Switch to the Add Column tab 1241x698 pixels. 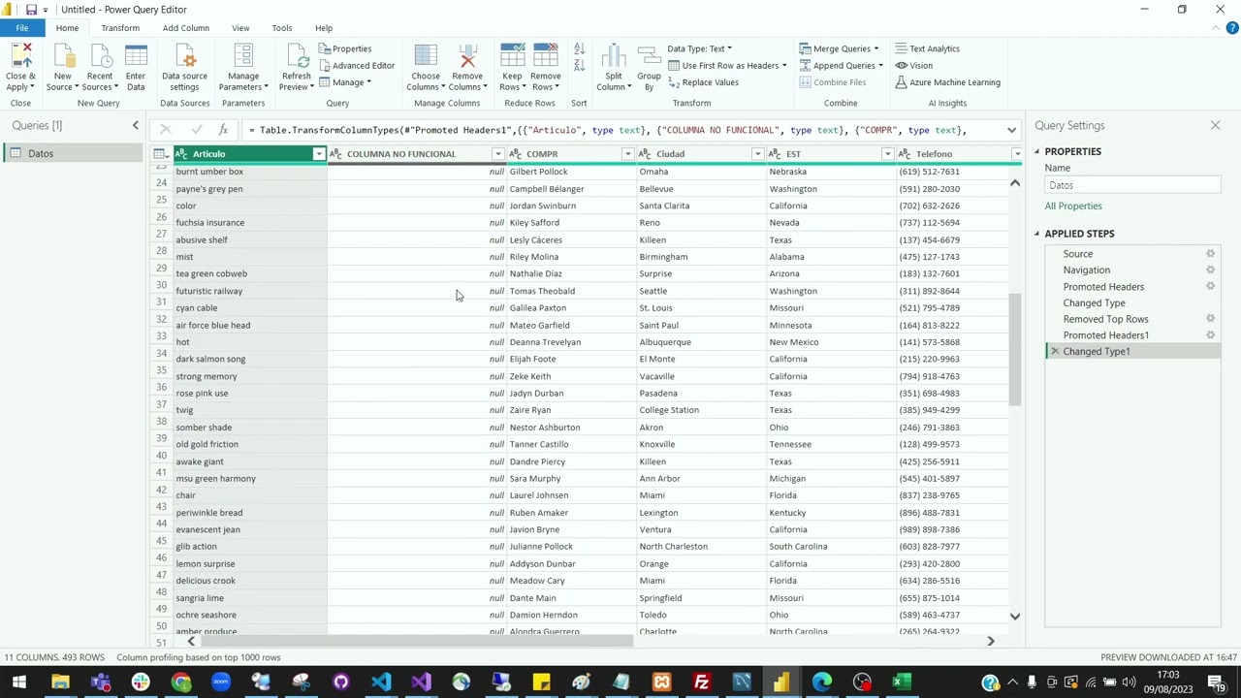[185, 28]
